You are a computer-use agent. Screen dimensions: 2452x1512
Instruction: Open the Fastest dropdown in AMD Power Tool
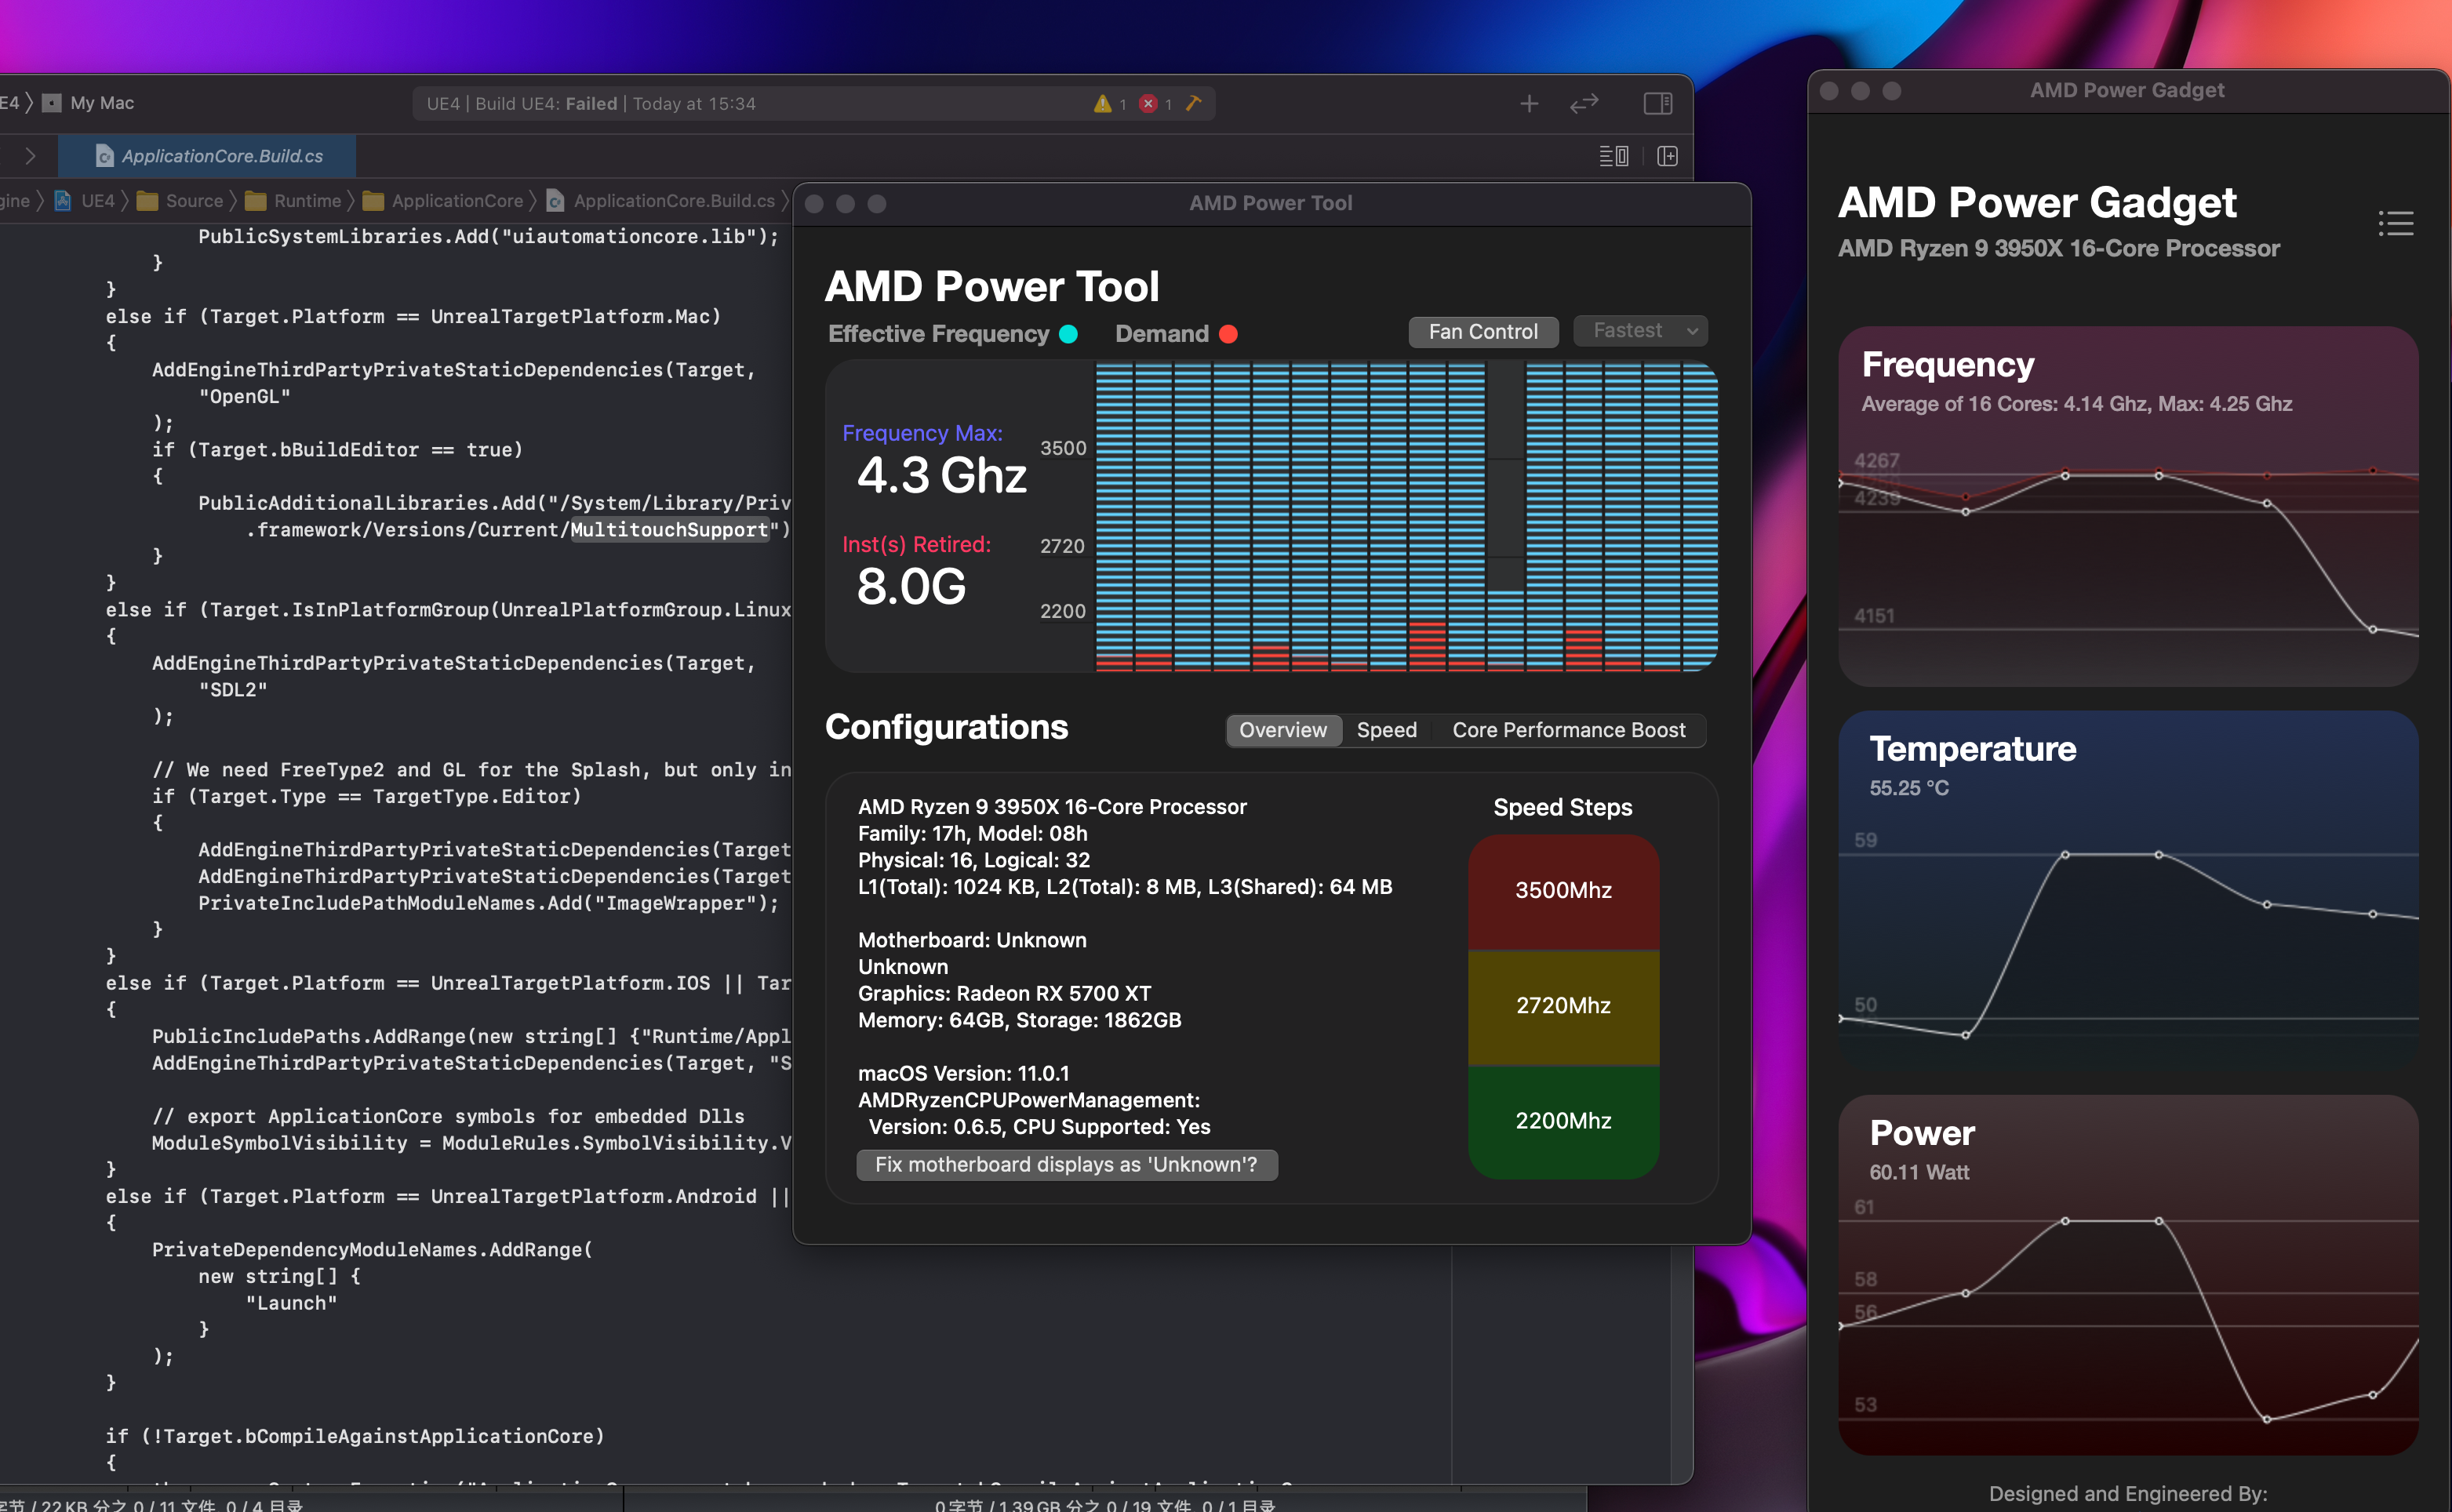pos(1640,331)
